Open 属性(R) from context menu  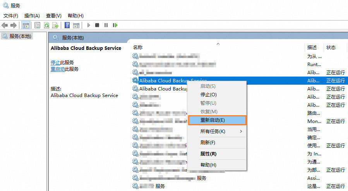[x=217, y=154]
